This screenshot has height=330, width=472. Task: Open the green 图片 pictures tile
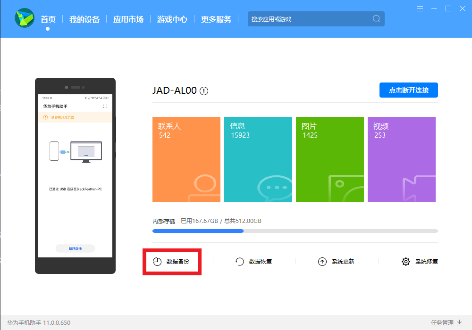coord(330,159)
